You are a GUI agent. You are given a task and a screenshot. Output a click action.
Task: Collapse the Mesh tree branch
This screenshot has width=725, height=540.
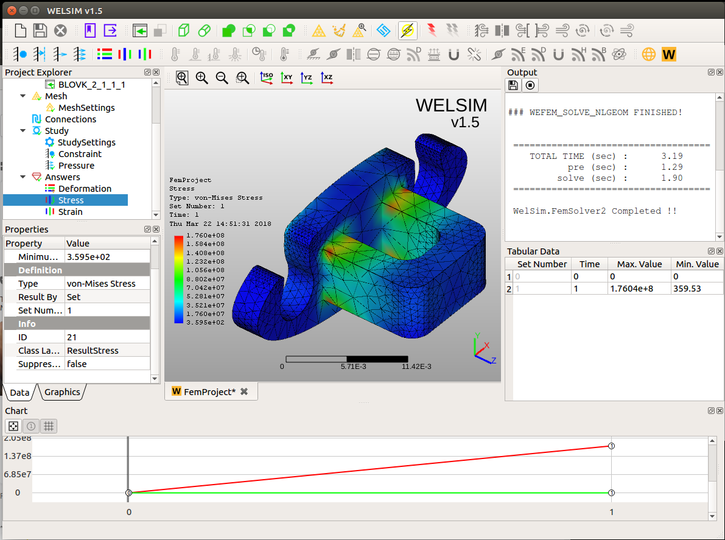tap(23, 96)
